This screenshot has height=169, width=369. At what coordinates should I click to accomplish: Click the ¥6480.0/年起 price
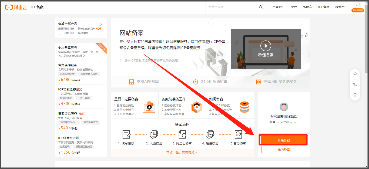(x=69, y=80)
